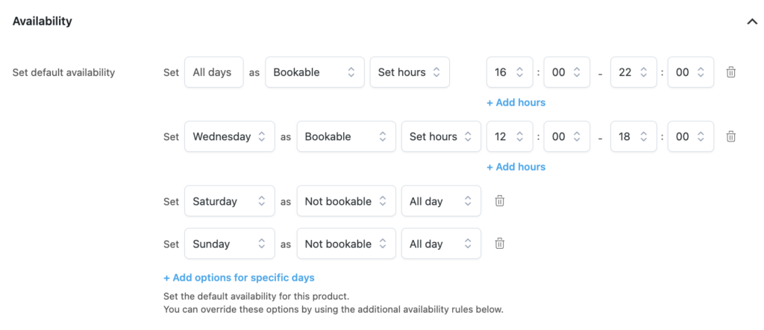The height and width of the screenshot is (330, 764).
Task: Adjust Wednesday start hour 12 stepper
Action: 510,137
